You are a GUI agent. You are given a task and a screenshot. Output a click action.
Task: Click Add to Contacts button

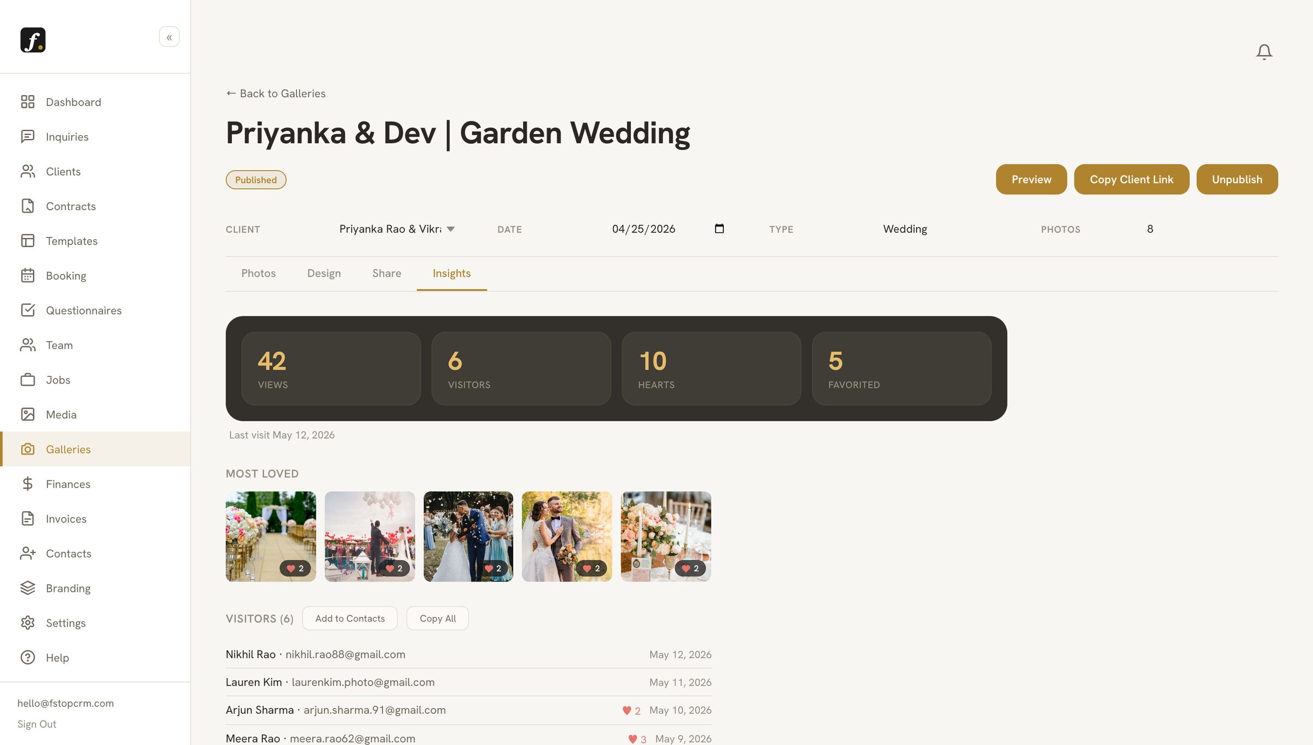(x=350, y=618)
